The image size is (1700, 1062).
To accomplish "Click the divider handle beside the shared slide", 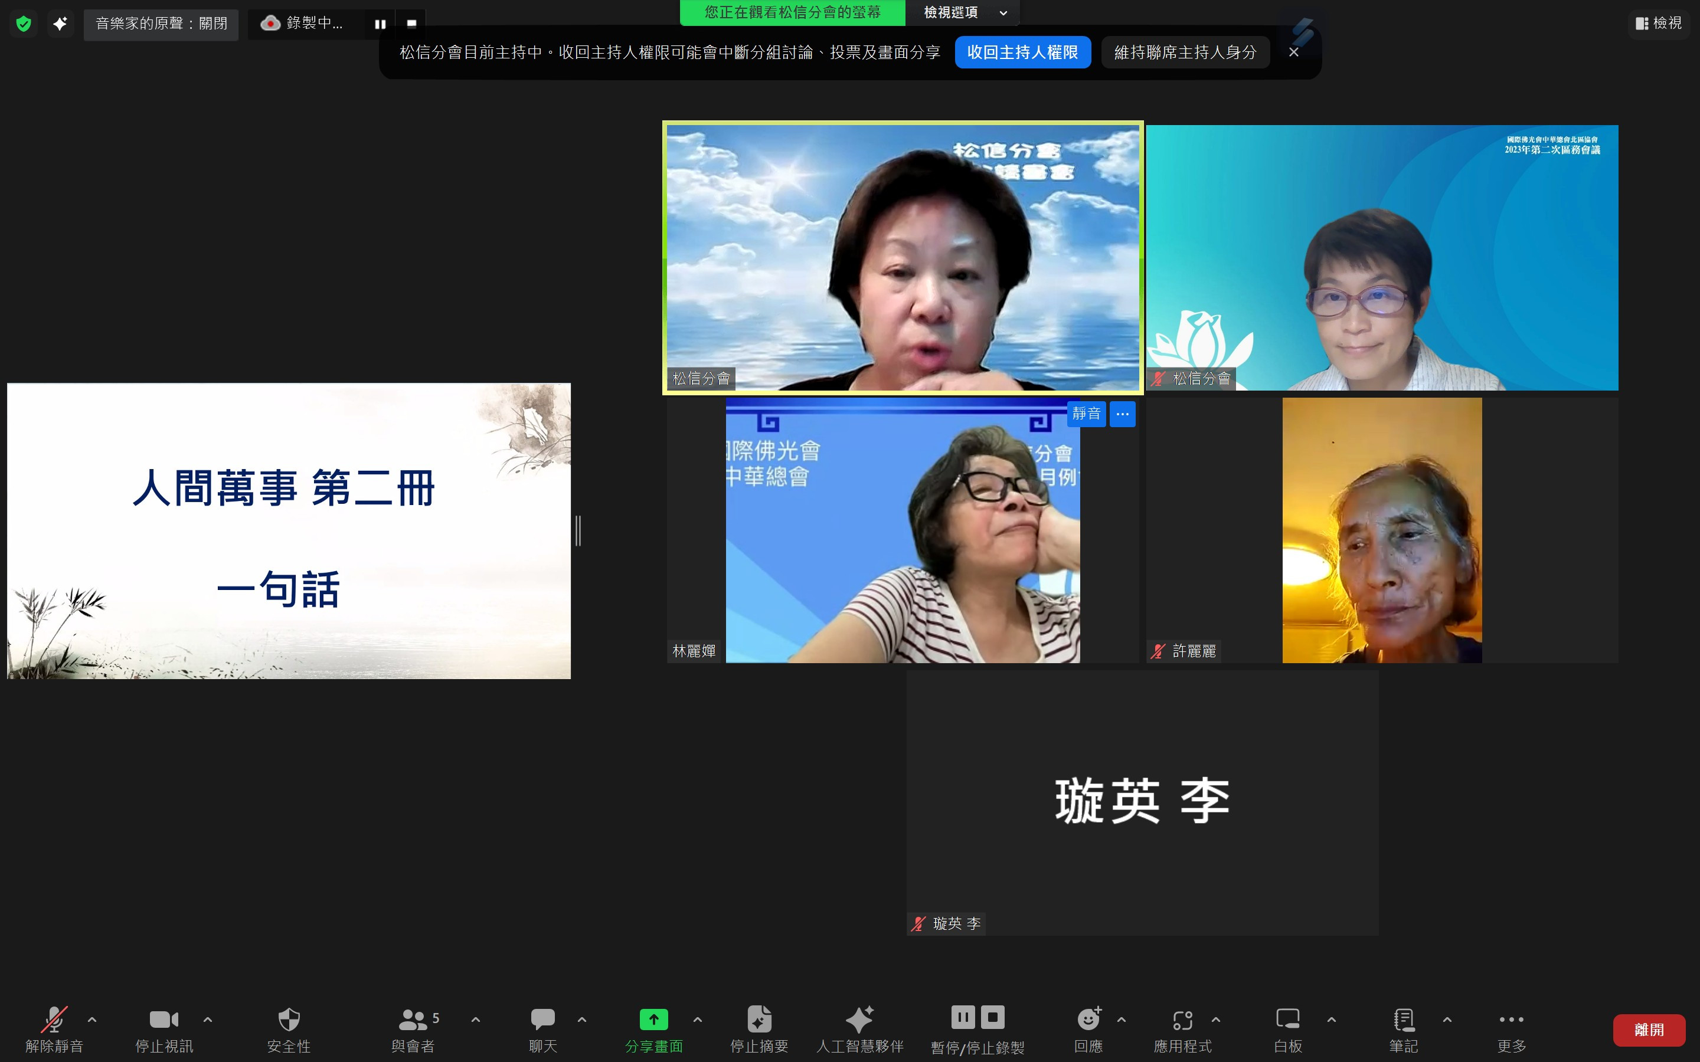I will pyautogui.click(x=578, y=530).
